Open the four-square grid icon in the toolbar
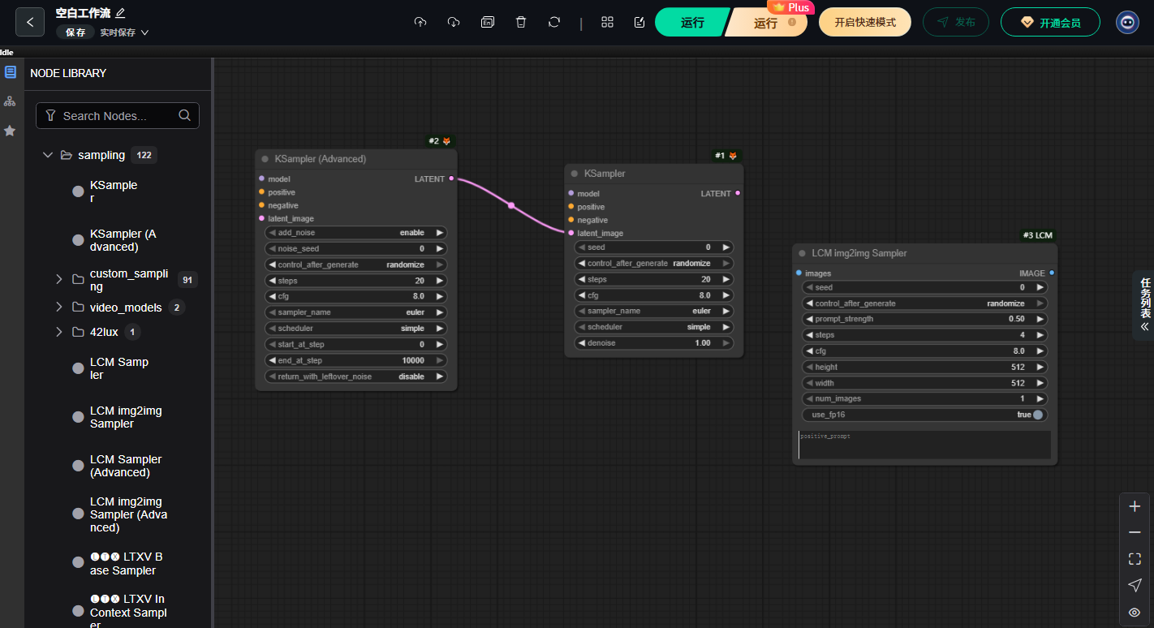Viewport: 1154px width, 628px height. click(x=607, y=22)
